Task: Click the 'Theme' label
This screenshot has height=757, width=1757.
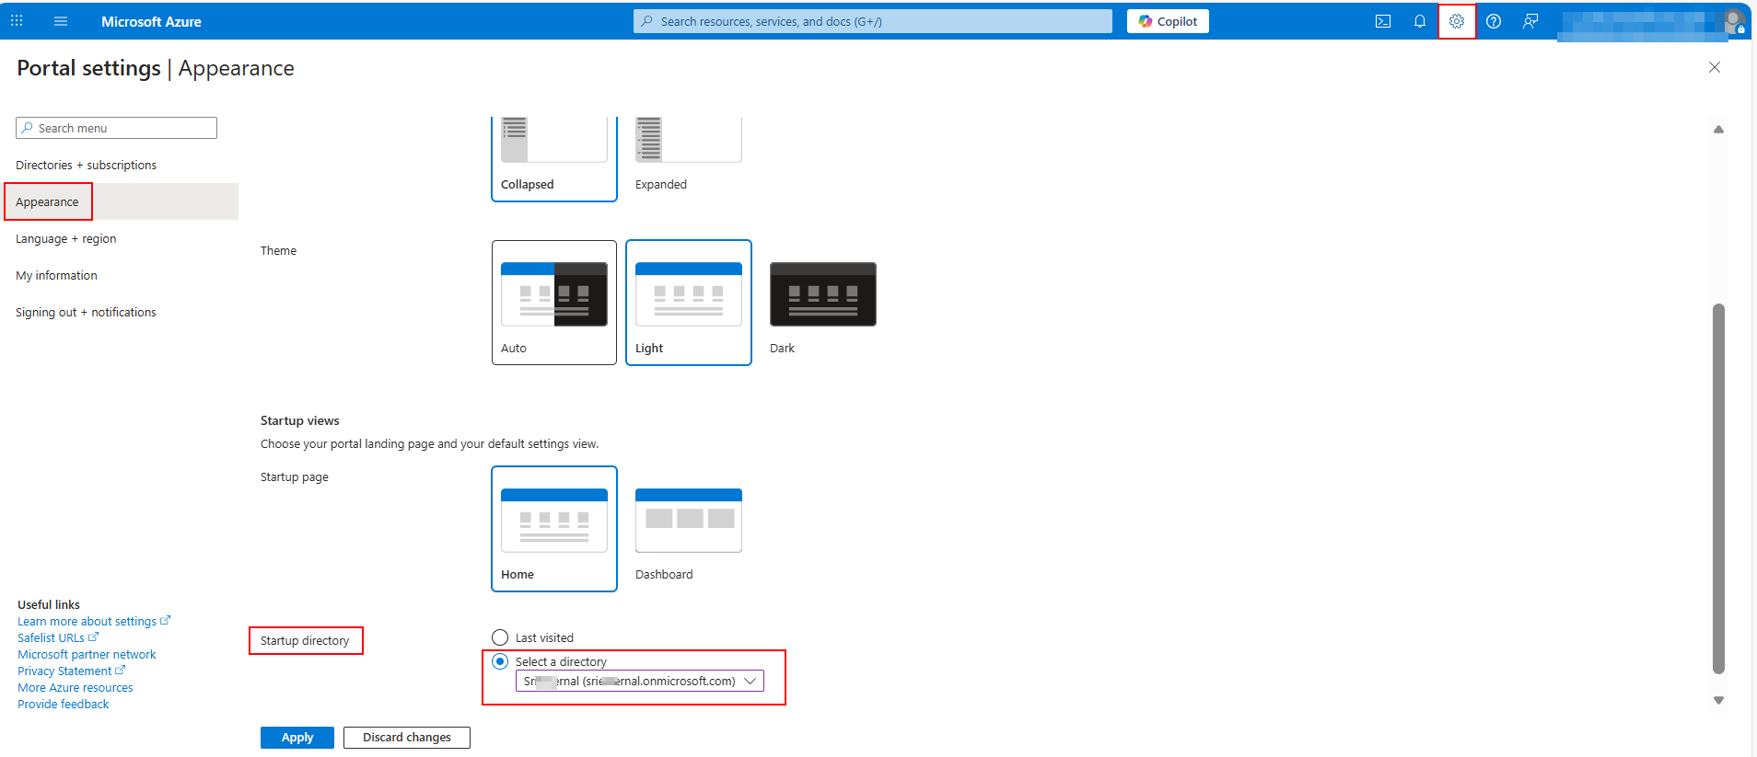Action: pos(278,250)
